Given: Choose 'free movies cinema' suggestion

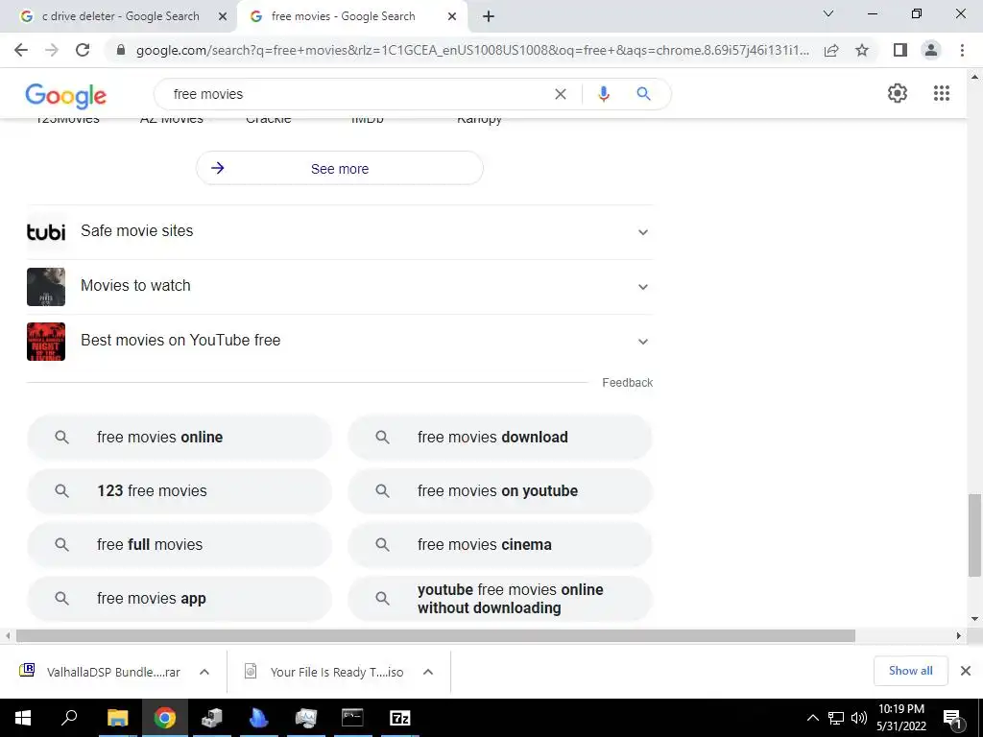Looking at the screenshot, I should (x=499, y=545).
